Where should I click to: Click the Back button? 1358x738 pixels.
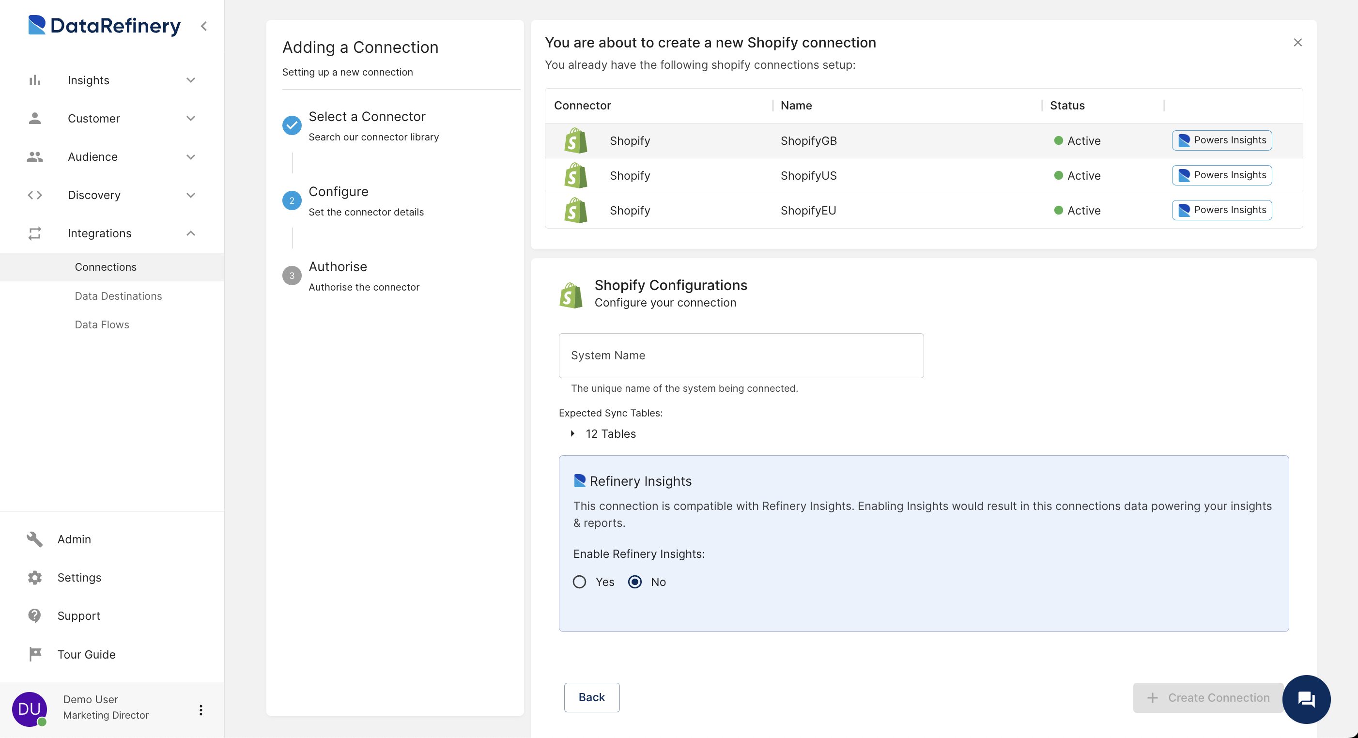(591, 697)
